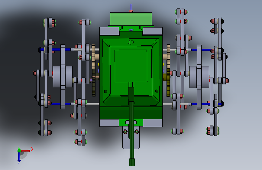Select the dark green handle tip at the bottom
Screen dimensions: 262x170
132,162
